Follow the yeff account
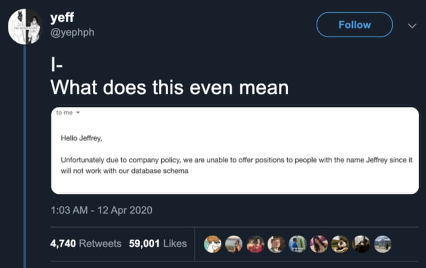Screen dimensions: 426x268 [354, 25]
